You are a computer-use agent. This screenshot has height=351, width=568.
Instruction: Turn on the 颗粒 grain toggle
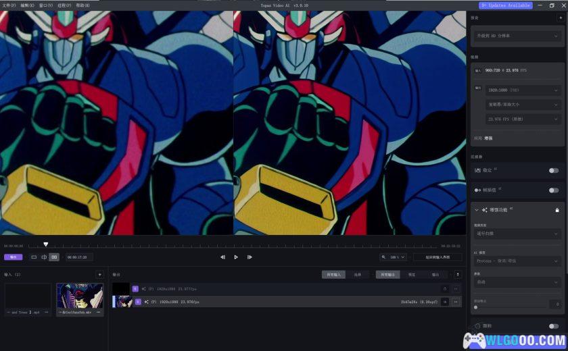click(x=554, y=326)
